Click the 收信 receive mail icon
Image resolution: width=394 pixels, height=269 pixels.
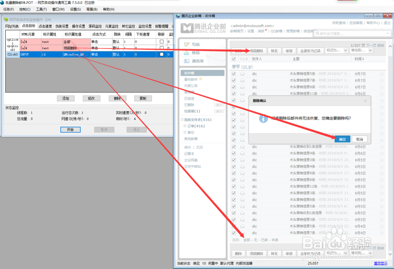point(186,53)
